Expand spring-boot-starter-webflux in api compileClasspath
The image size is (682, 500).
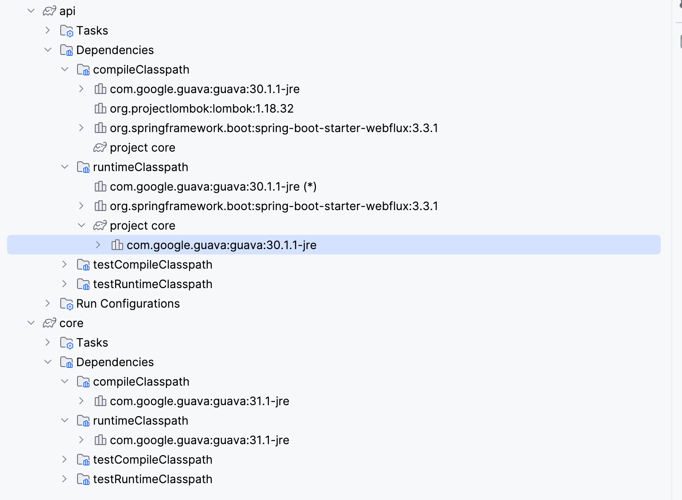(x=81, y=128)
